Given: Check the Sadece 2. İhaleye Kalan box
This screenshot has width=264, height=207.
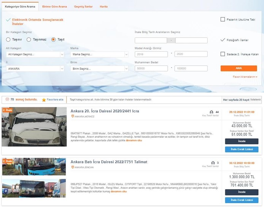Looking at the screenshot, I should tap(223, 54).
